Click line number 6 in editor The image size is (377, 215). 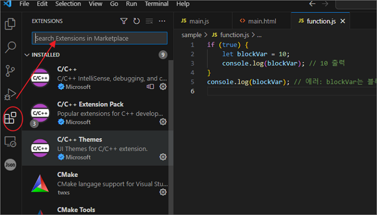point(192,91)
